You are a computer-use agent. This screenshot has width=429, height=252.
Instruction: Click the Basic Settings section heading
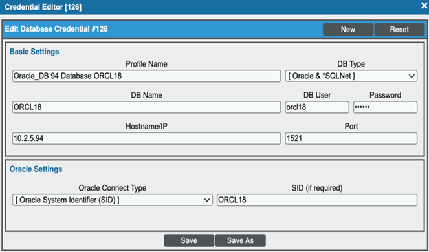click(x=34, y=52)
